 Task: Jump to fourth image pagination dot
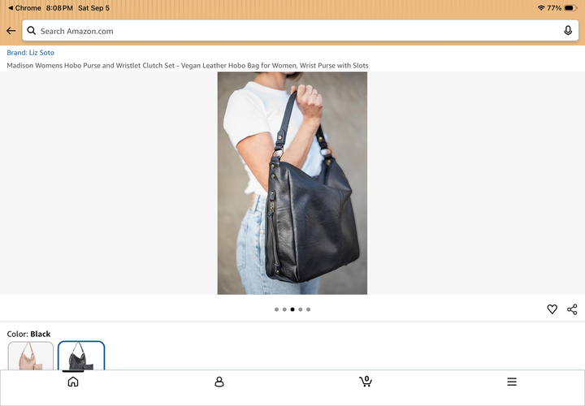[x=301, y=309]
